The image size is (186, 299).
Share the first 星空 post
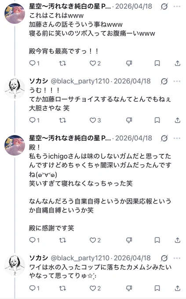(177, 63)
